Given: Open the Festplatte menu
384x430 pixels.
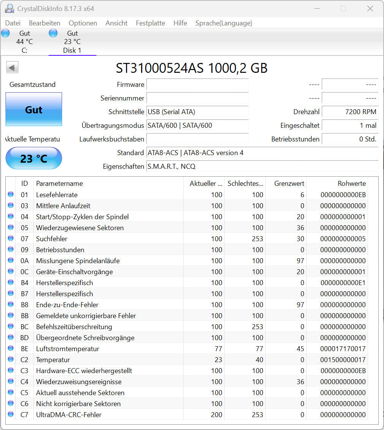Looking at the screenshot, I should click(150, 23).
